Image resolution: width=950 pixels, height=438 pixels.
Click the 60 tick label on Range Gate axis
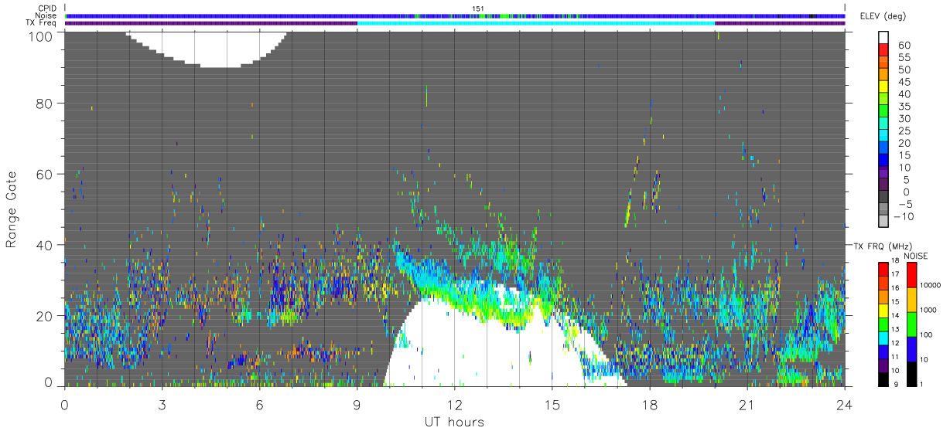44,175
